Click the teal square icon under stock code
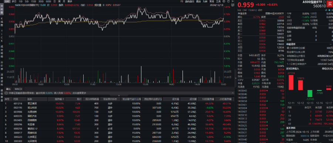Screen dimensions: 333x143 click(x=329, y=10)
